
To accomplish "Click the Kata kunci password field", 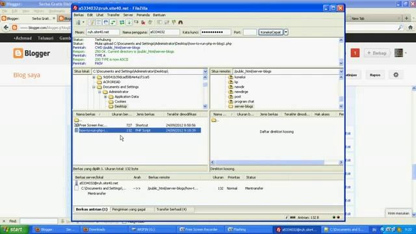I will point(215,32).
